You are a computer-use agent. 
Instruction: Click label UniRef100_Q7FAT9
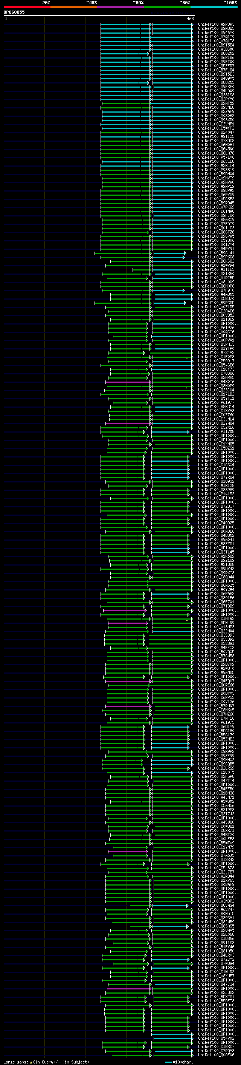[216, 224]
